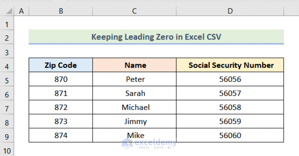Click the Select All corner triangle
This screenshot has width=299, height=156.
pos(9,11)
